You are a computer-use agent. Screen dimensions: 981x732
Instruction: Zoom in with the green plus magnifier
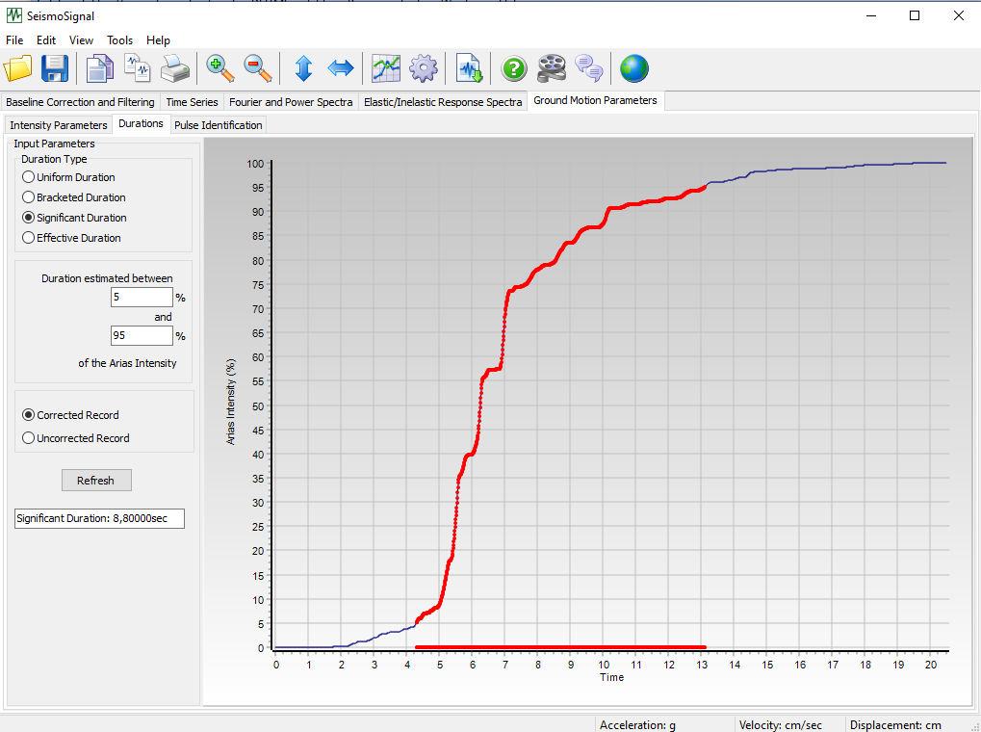click(x=220, y=68)
